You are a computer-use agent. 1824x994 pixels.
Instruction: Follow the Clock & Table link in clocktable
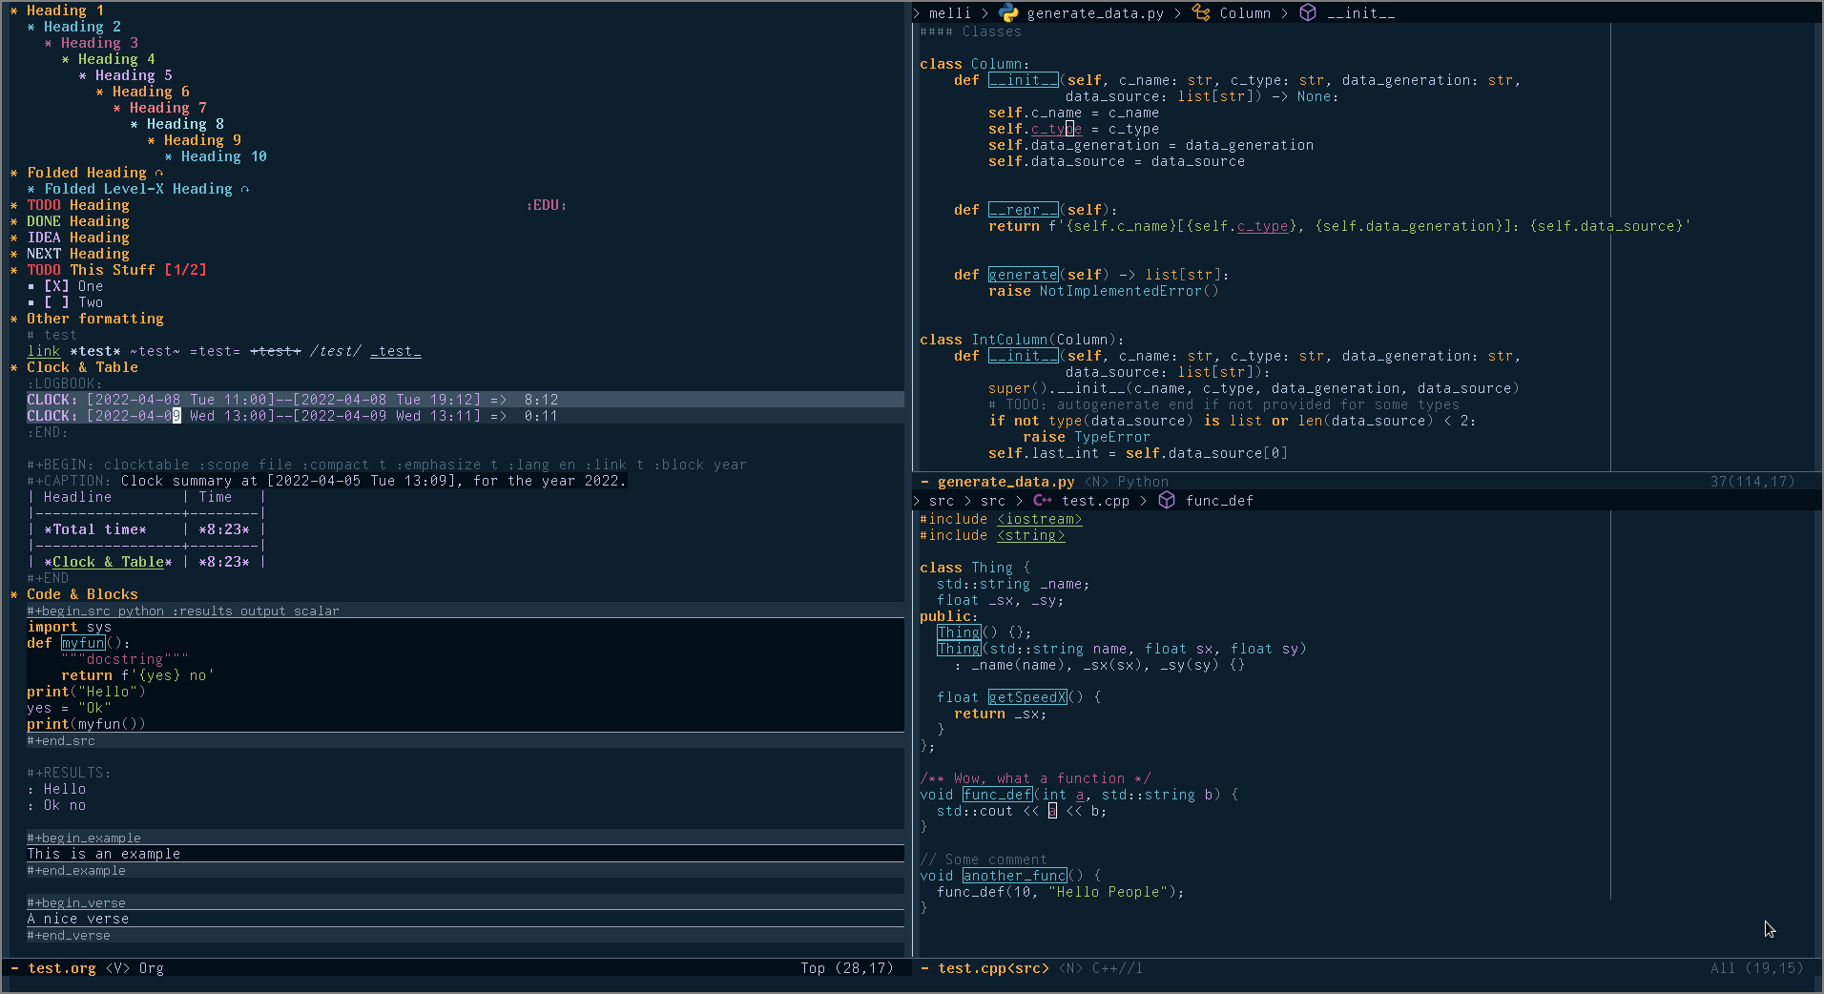click(x=108, y=562)
